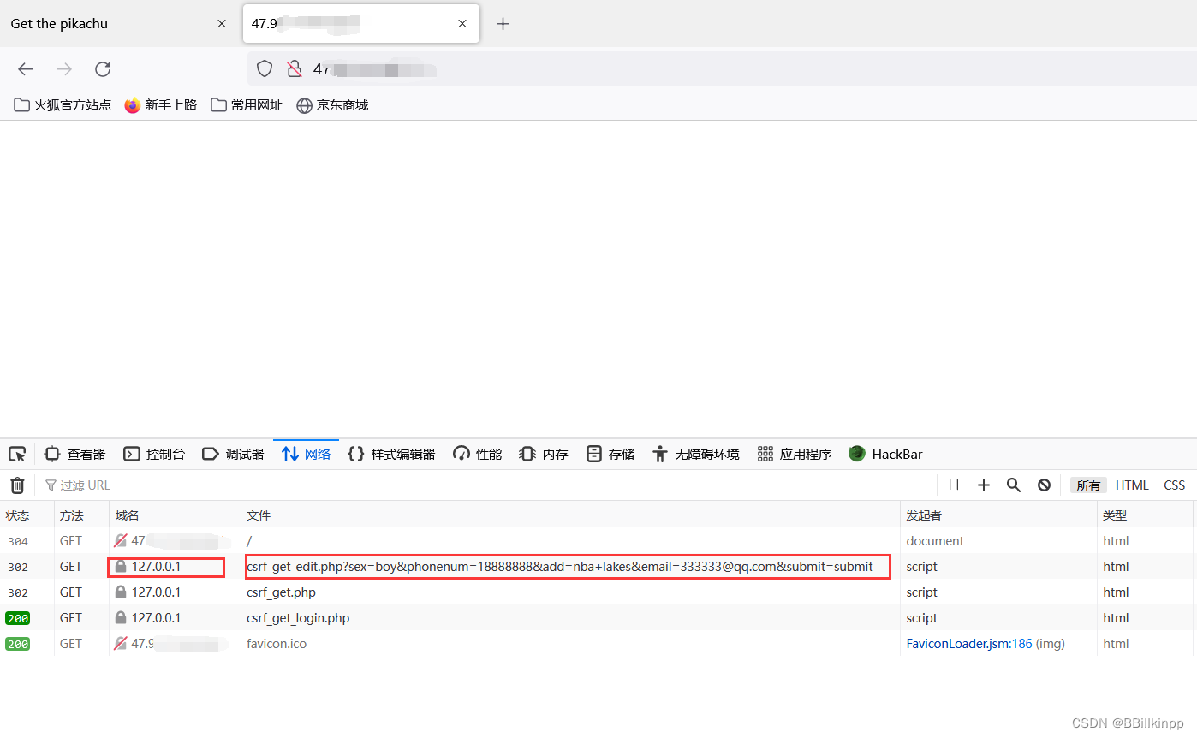Sort by 文件 column header

(570, 515)
